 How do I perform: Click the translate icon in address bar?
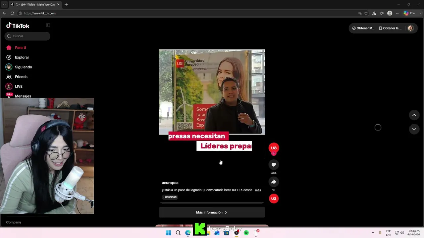pyautogui.click(x=360, y=13)
